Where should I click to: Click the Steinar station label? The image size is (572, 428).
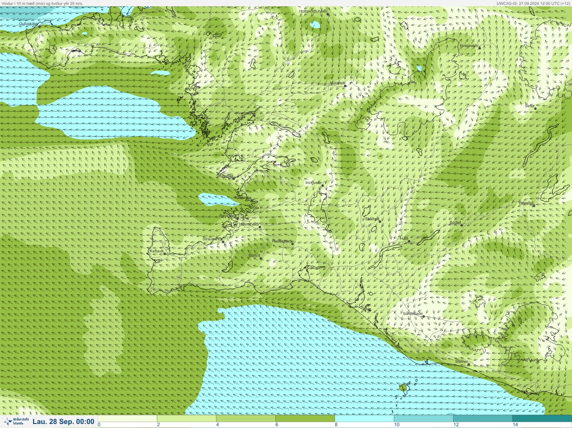click(462, 361)
